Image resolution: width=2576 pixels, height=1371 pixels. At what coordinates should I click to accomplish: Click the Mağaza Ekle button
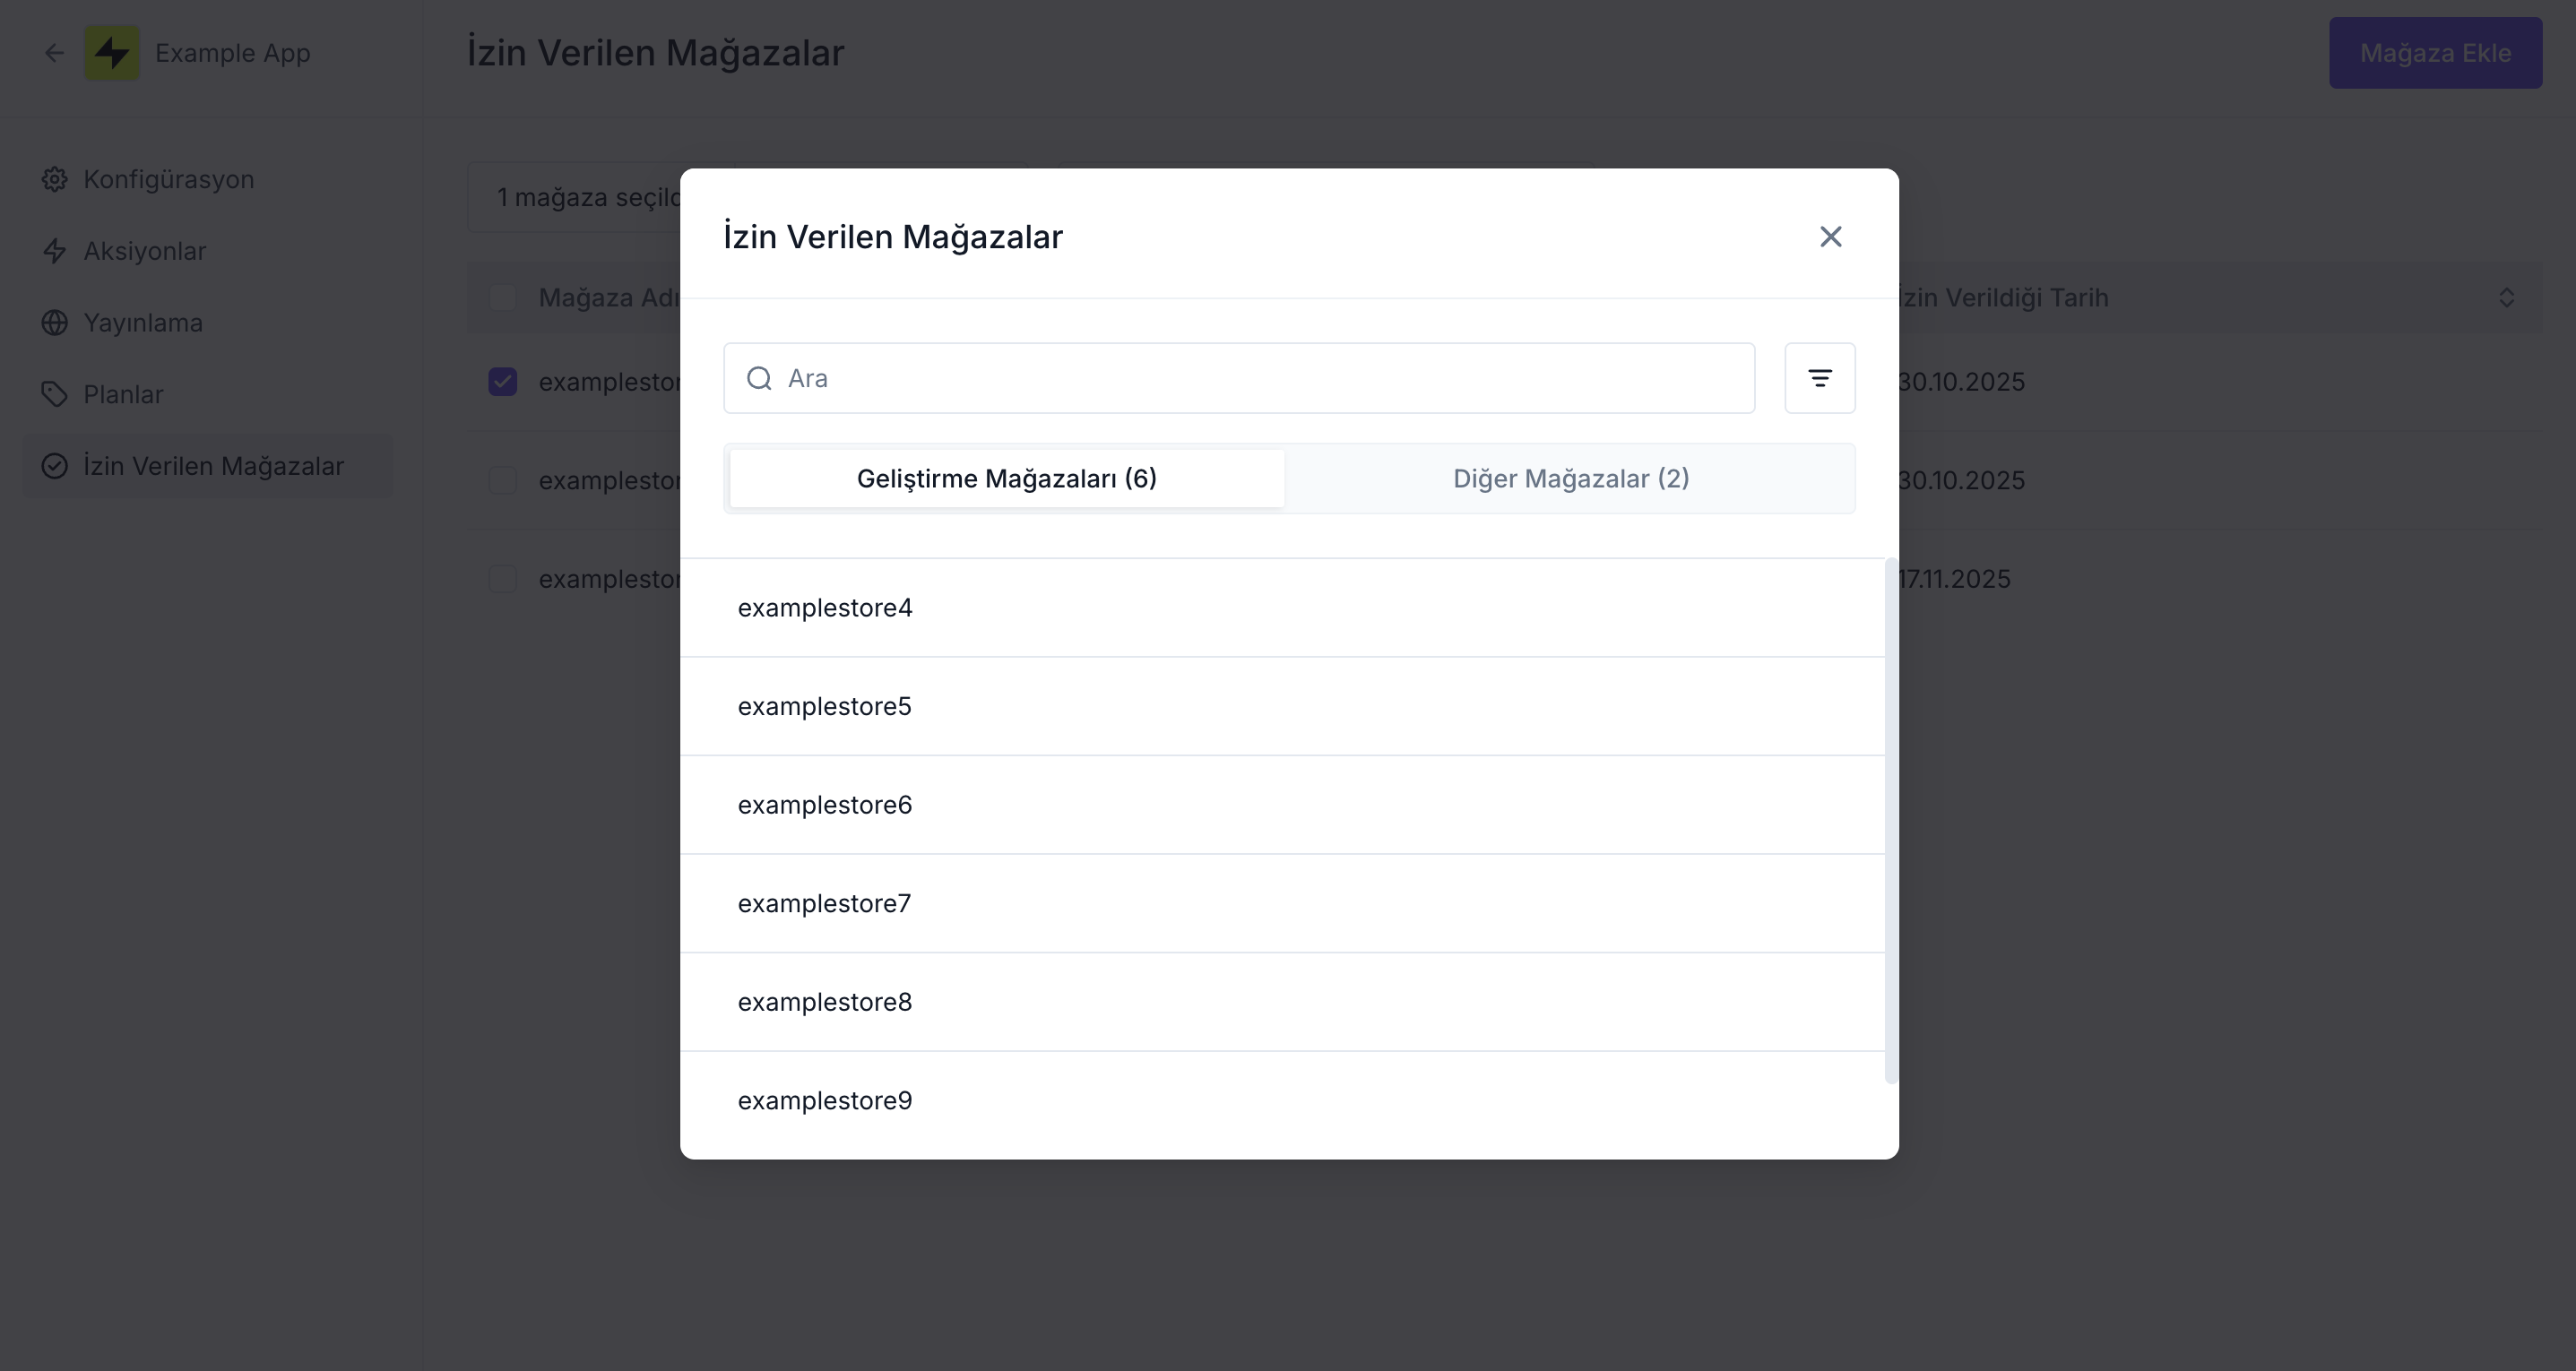pos(2436,52)
